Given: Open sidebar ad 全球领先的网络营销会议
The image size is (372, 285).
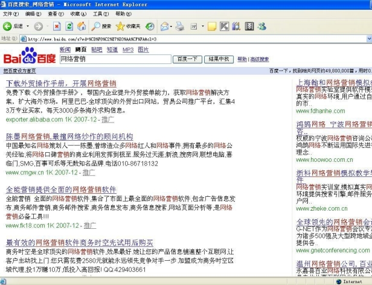Looking at the screenshot, I should coord(334,222).
